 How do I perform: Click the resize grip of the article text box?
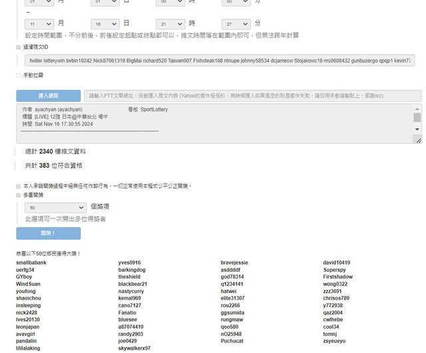pos(417,140)
